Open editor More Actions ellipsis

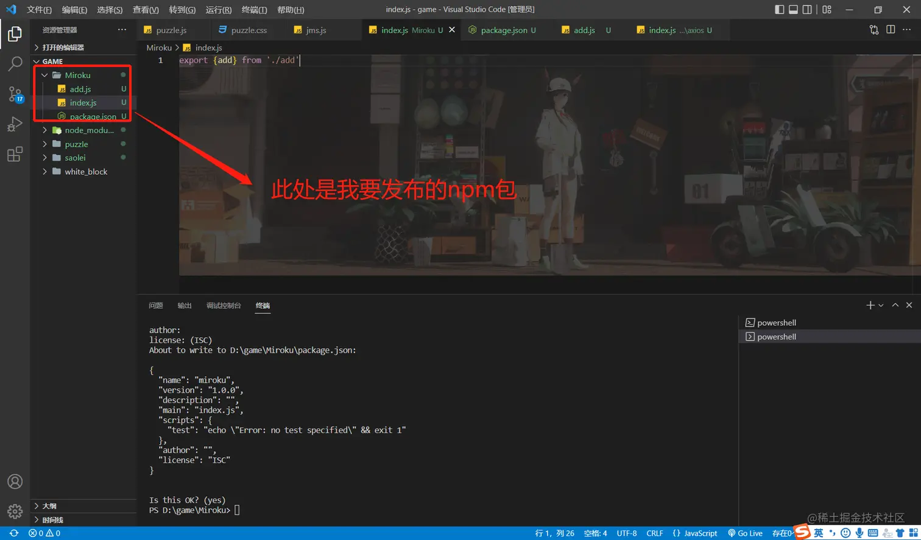(907, 30)
